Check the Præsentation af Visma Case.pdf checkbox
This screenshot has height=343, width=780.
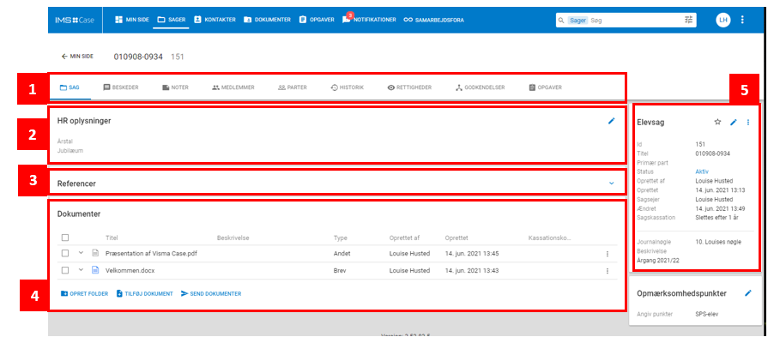tap(65, 254)
